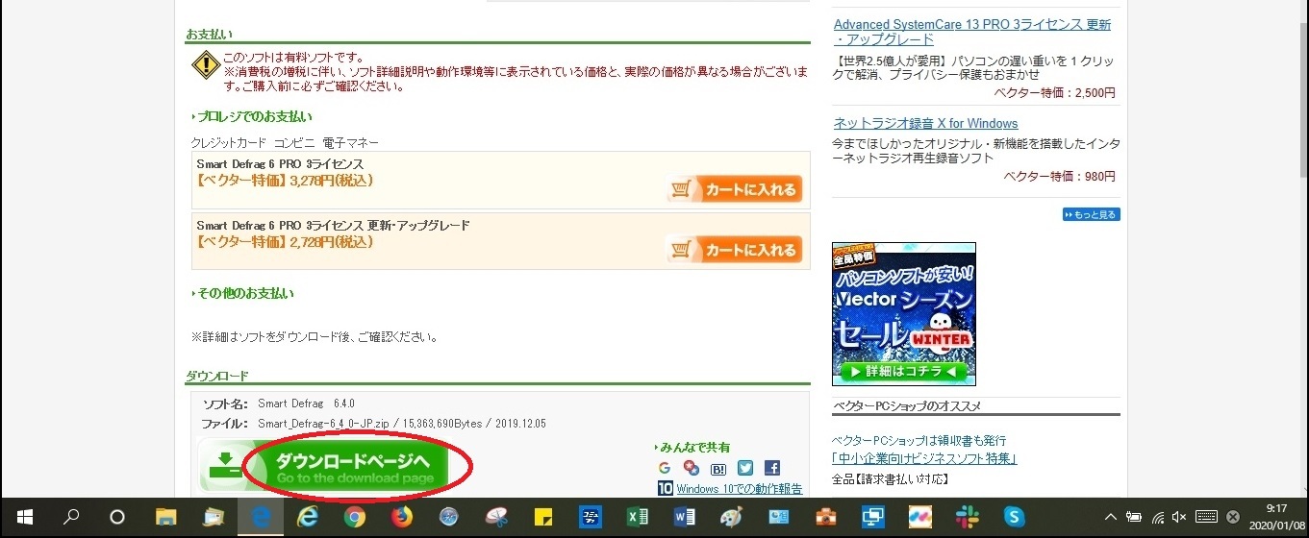Click the ベクターPCショップのオススメ heading
The image size is (1309, 538).
pyautogui.click(x=906, y=405)
